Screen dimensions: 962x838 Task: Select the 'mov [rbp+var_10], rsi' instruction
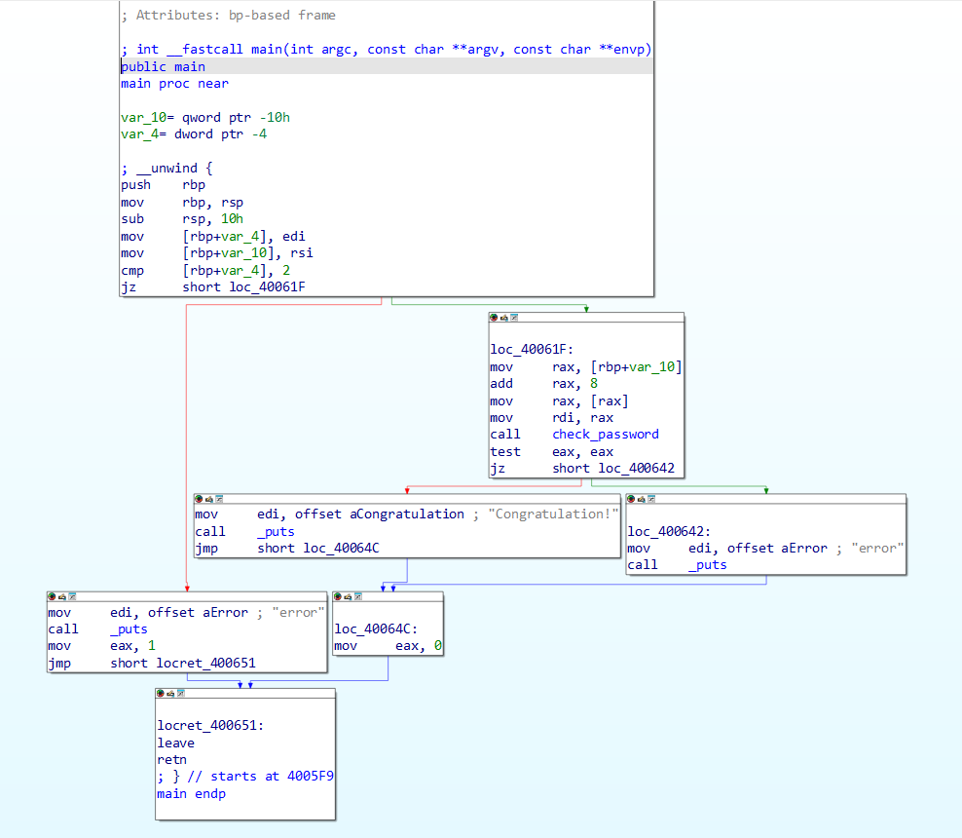tap(217, 253)
